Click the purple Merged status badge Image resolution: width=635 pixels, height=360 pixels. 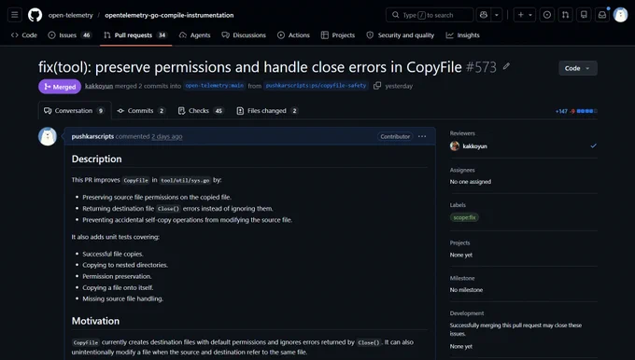tap(60, 87)
